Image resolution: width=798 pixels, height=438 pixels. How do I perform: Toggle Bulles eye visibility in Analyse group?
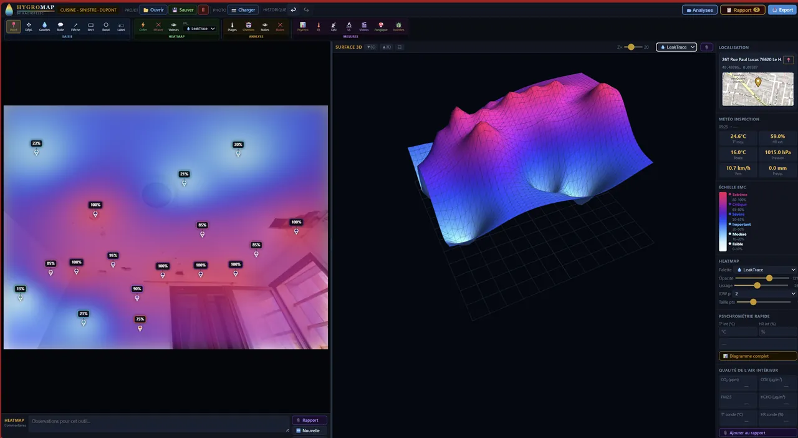[265, 26]
